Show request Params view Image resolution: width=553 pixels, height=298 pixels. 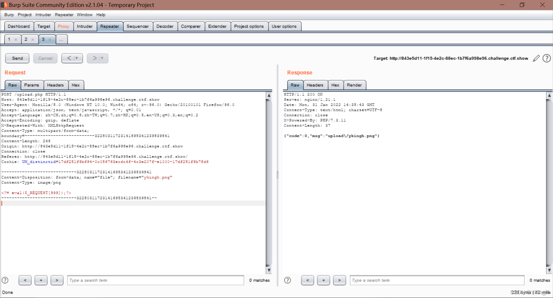pyautogui.click(x=32, y=85)
